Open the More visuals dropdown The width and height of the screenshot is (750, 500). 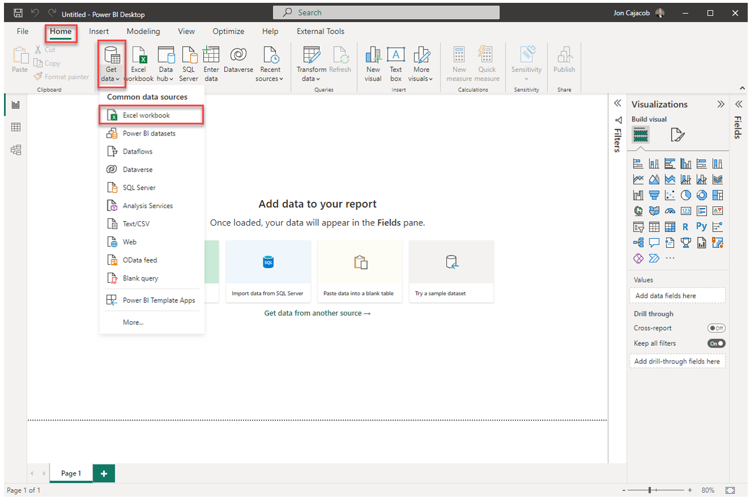[x=421, y=63]
